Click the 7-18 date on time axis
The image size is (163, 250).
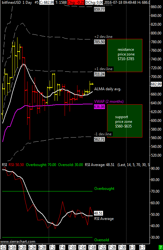tap(92, 247)
